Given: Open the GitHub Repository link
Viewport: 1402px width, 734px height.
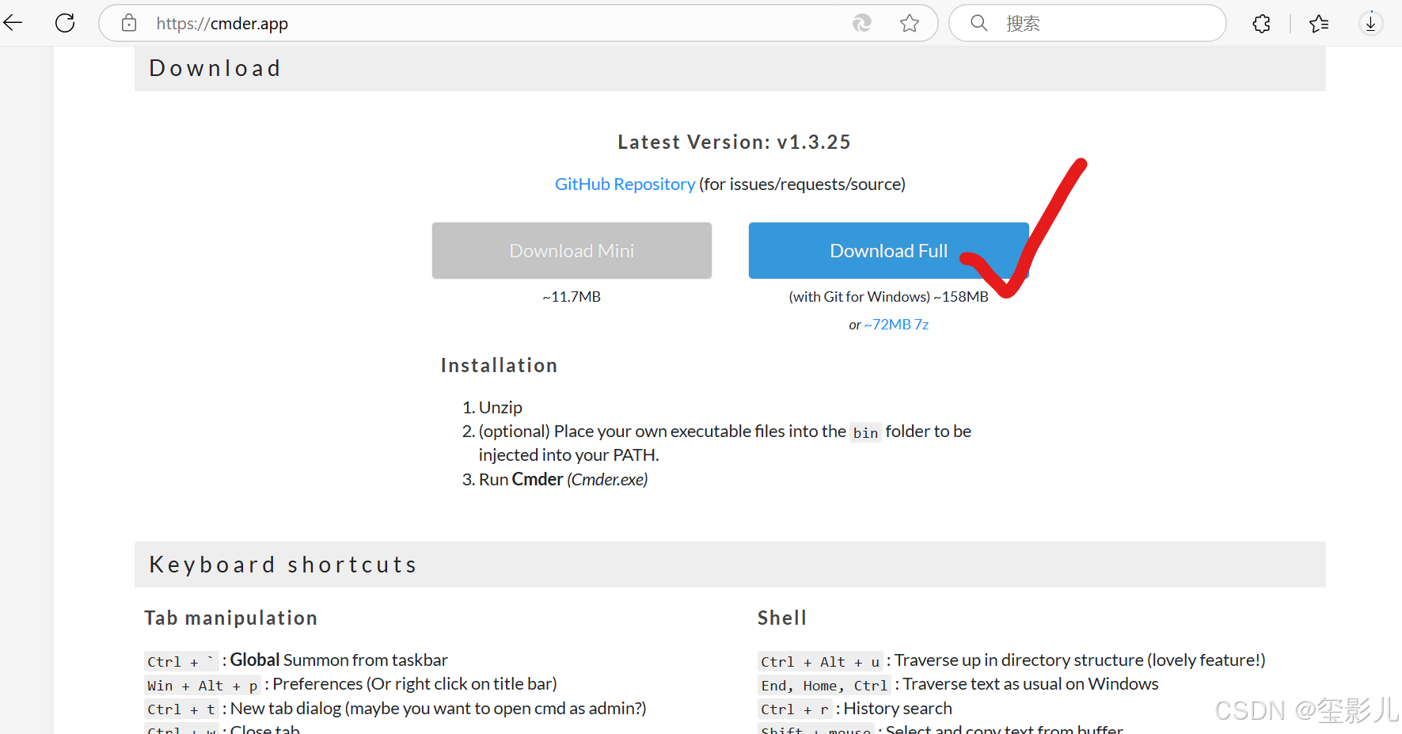Looking at the screenshot, I should pos(625,184).
